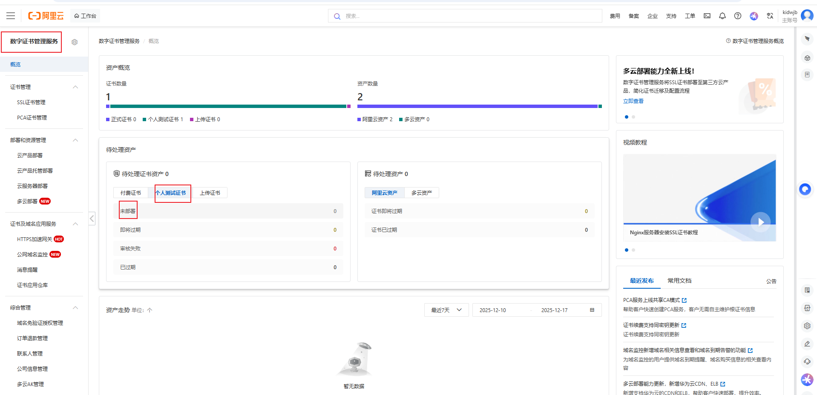Open the 企业 menu

(x=652, y=16)
